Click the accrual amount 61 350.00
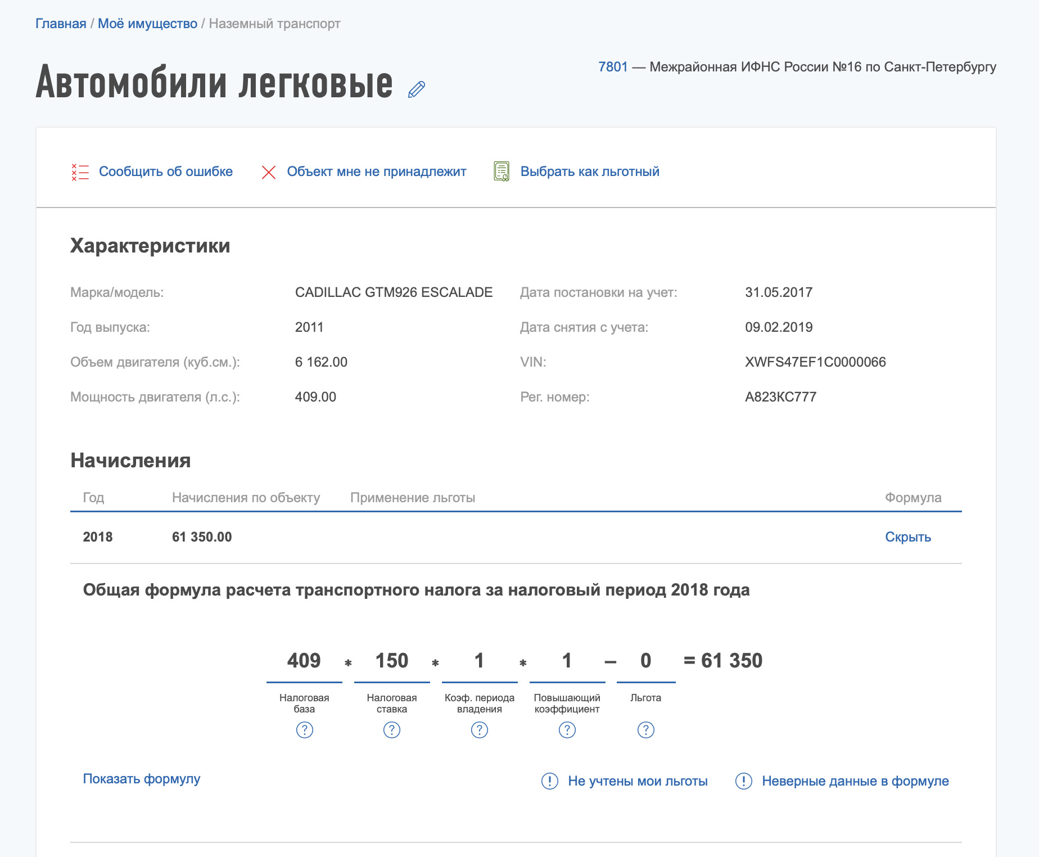 click(202, 537)
